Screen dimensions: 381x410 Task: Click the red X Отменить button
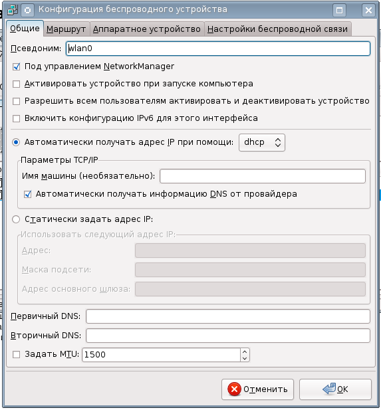point(257,389)
